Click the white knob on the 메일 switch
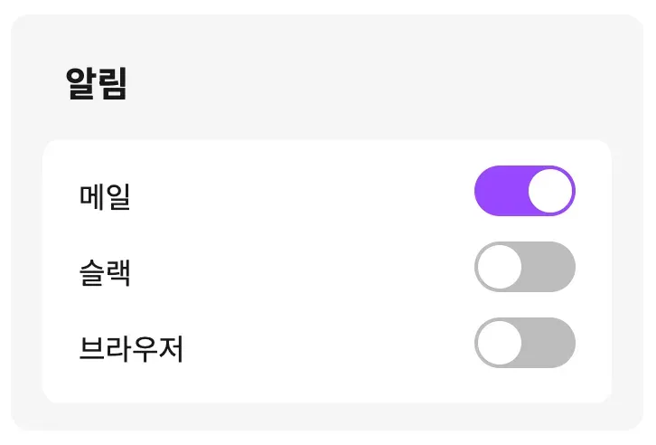656x445 pixels. tap(549, 191)
